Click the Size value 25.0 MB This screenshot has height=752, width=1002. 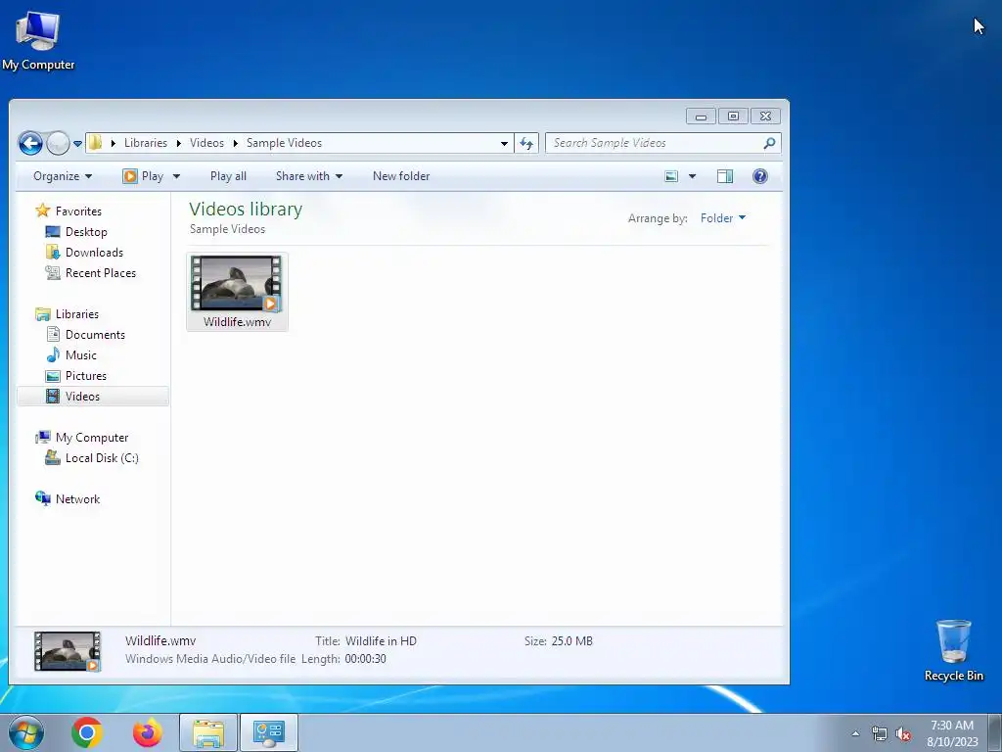pos(571,640)
